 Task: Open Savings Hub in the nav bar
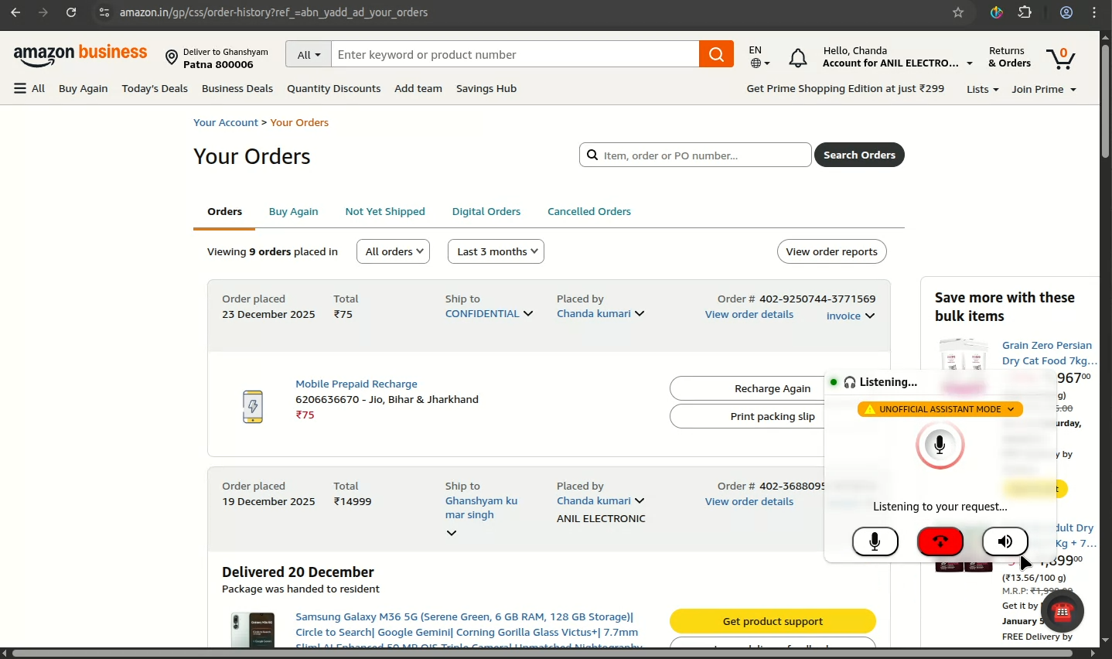486,89
